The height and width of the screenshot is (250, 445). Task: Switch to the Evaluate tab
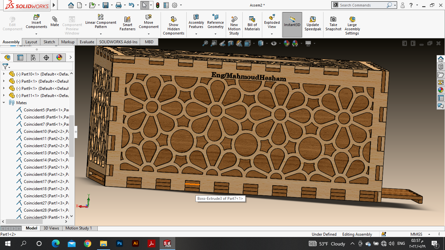(x=87, y=42)
